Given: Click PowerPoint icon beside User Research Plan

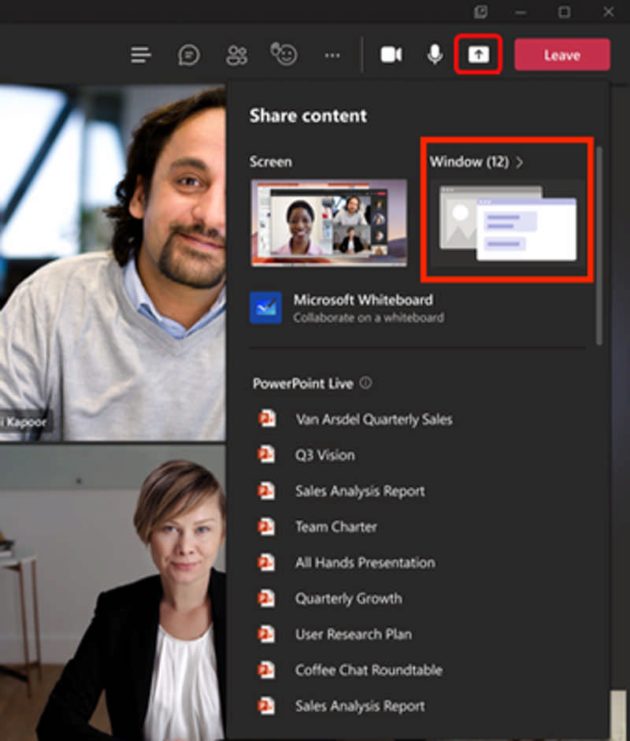Looking at the screenshot, I should pos(266,634).
